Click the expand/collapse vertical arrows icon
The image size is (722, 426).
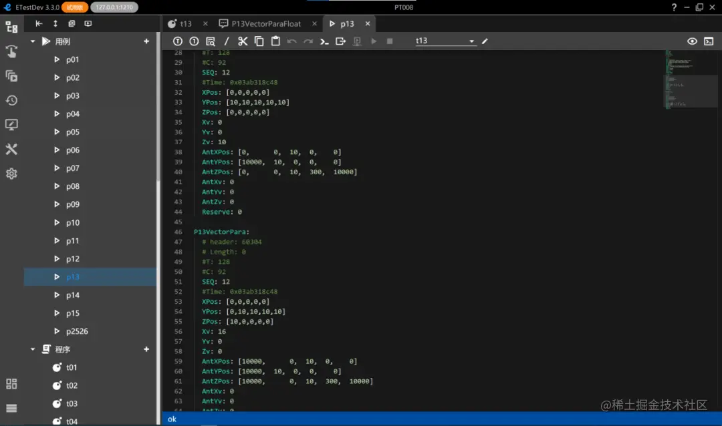pyautogui.click(x=55, y=23)
